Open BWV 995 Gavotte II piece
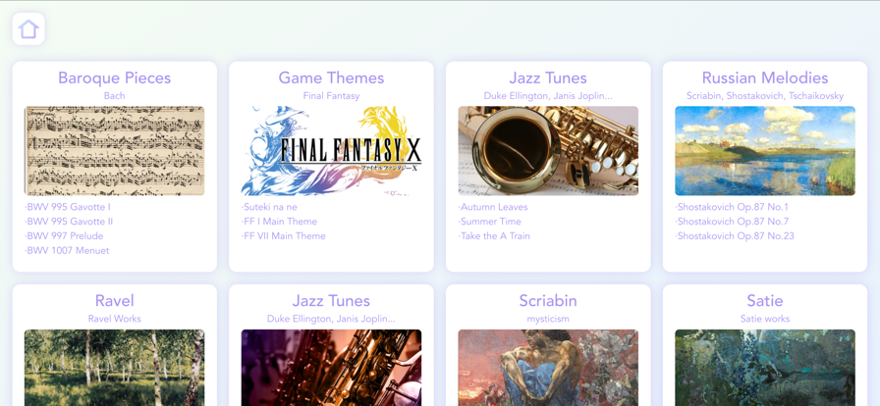880x406 pixels. [x=69, y=222]
